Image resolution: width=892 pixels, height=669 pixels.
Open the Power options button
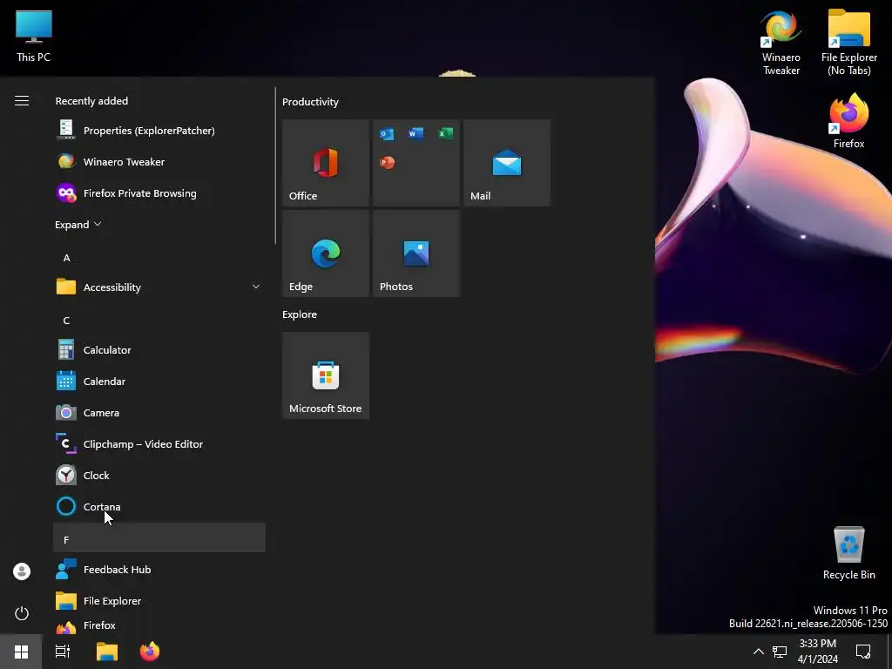click(x=22, y=613)
